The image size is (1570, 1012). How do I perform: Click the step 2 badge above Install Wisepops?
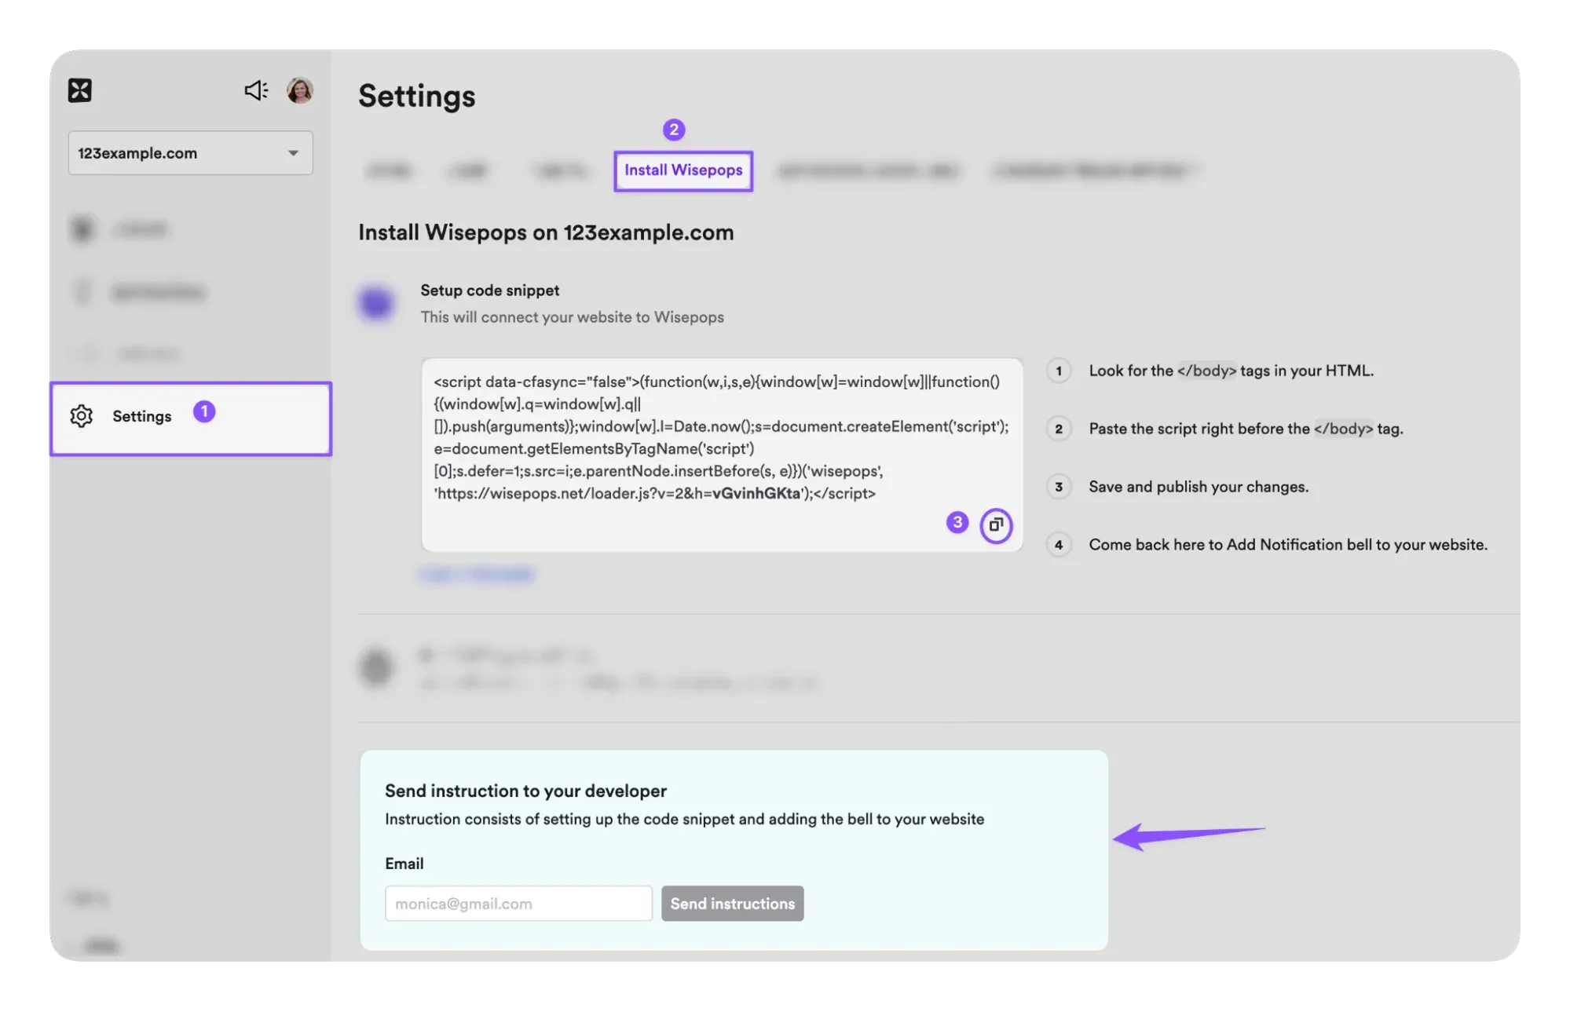click(675, 128)
